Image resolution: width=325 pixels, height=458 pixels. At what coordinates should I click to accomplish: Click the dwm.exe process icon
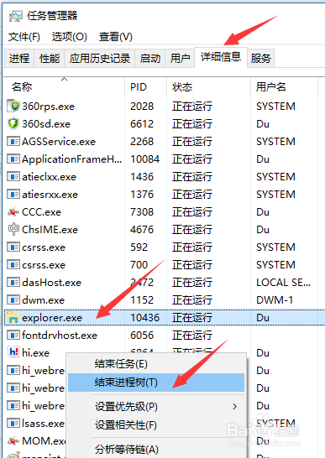(13, 300)
